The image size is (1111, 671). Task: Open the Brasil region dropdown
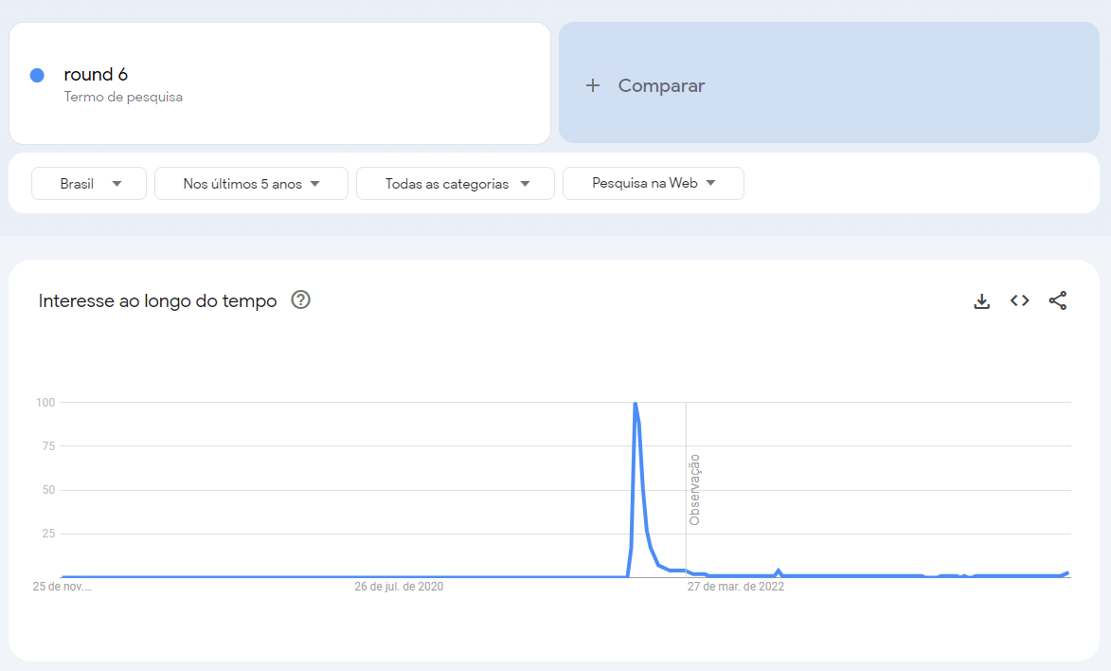click(x=89, y=184)
